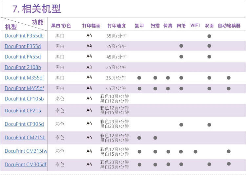Click the 双面 dot for DocuPrint CM305df
Screen dimensions: 246x178
209,164
